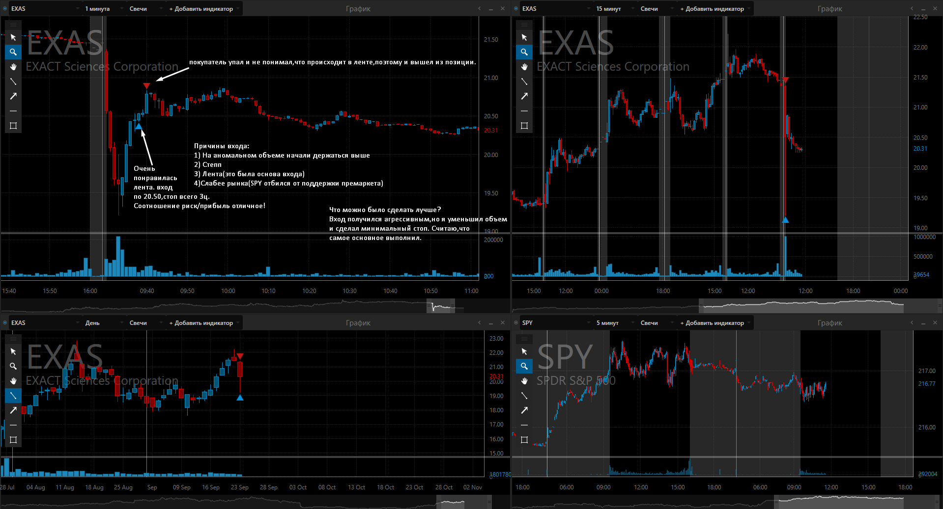Click 'Добавить индикатор' in 15-minute chart
943x509 pixels.
tap(715, 9)
